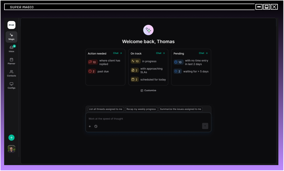Open Chat link on Action needed card
284x171 pixels.
(118, 53)
